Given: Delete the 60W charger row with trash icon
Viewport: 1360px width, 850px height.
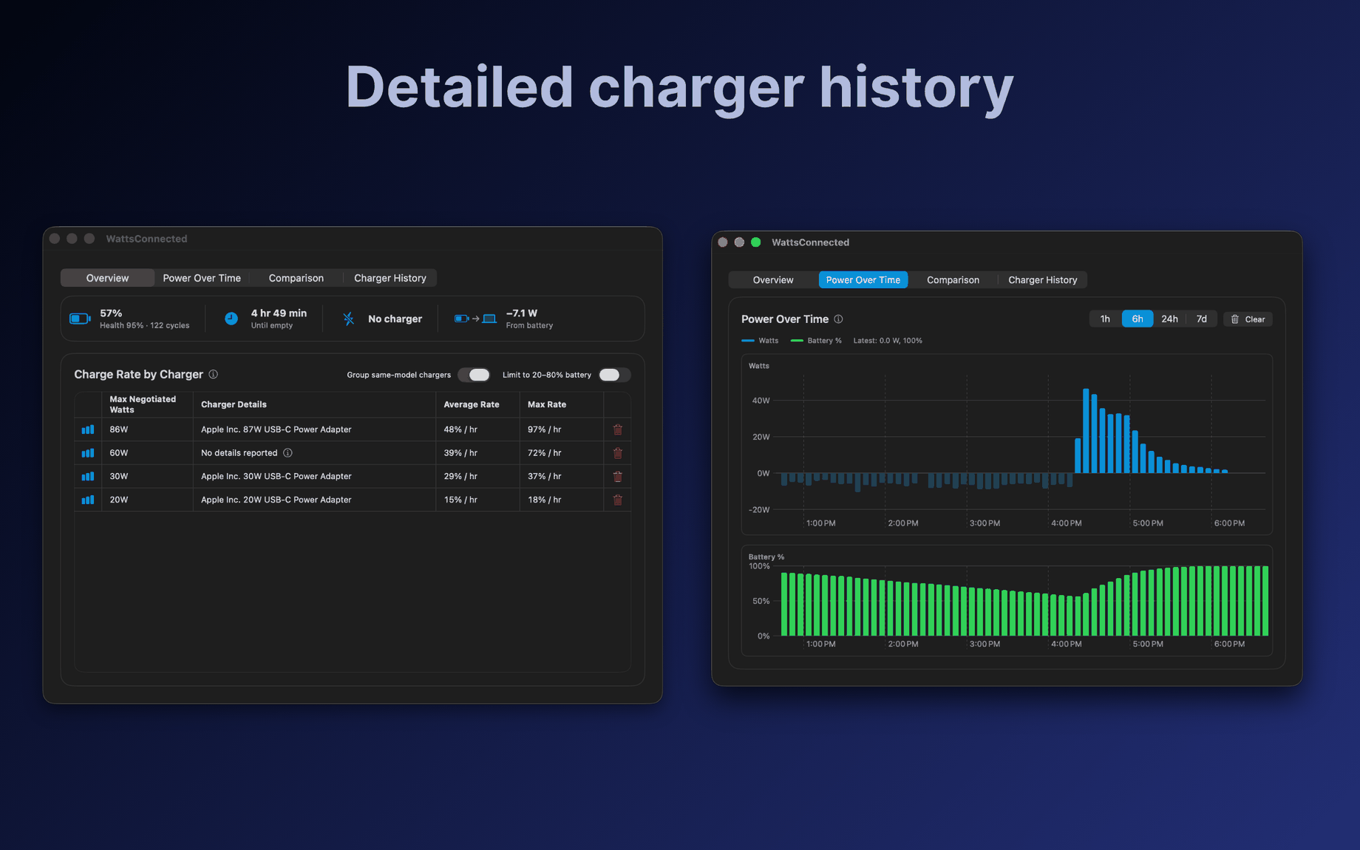Looking at the screenshot, I should point(617,453).
